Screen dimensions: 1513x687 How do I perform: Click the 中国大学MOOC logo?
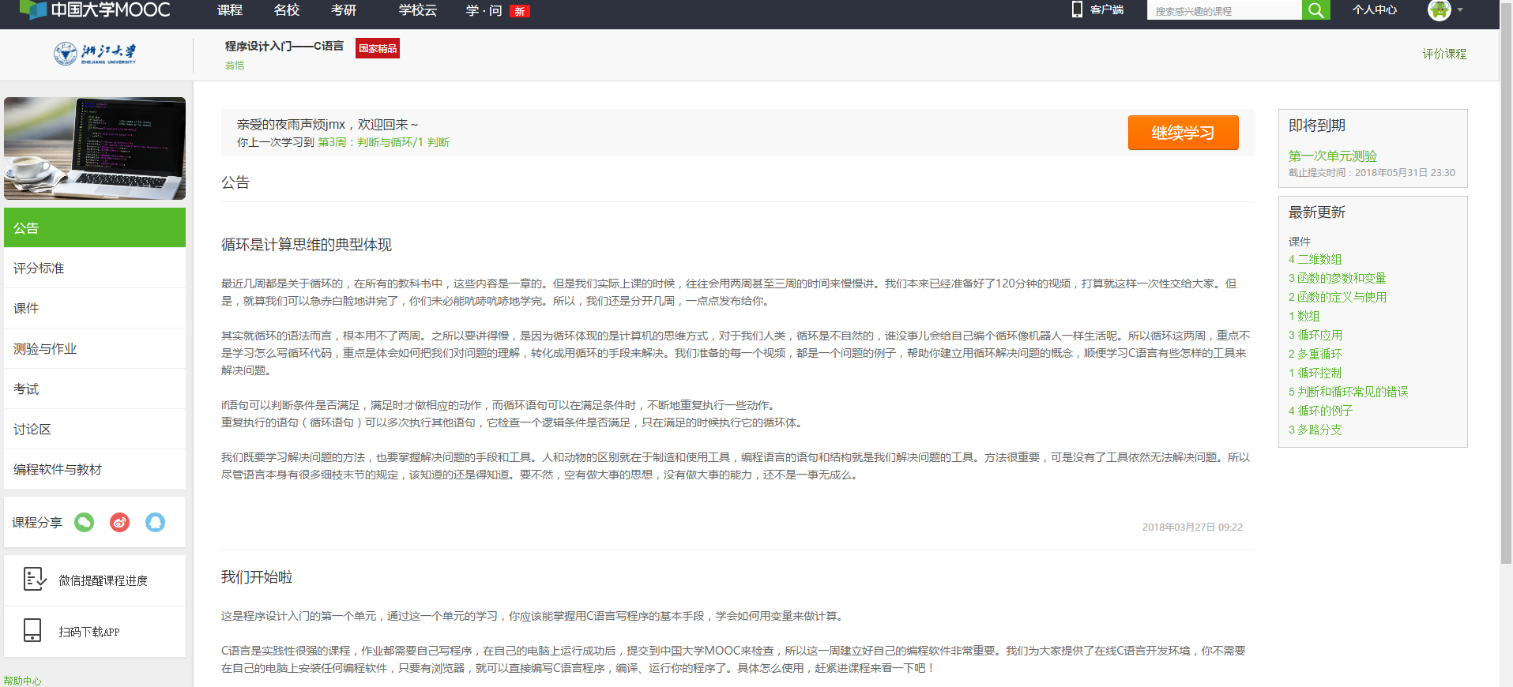(x=95, y=9)
